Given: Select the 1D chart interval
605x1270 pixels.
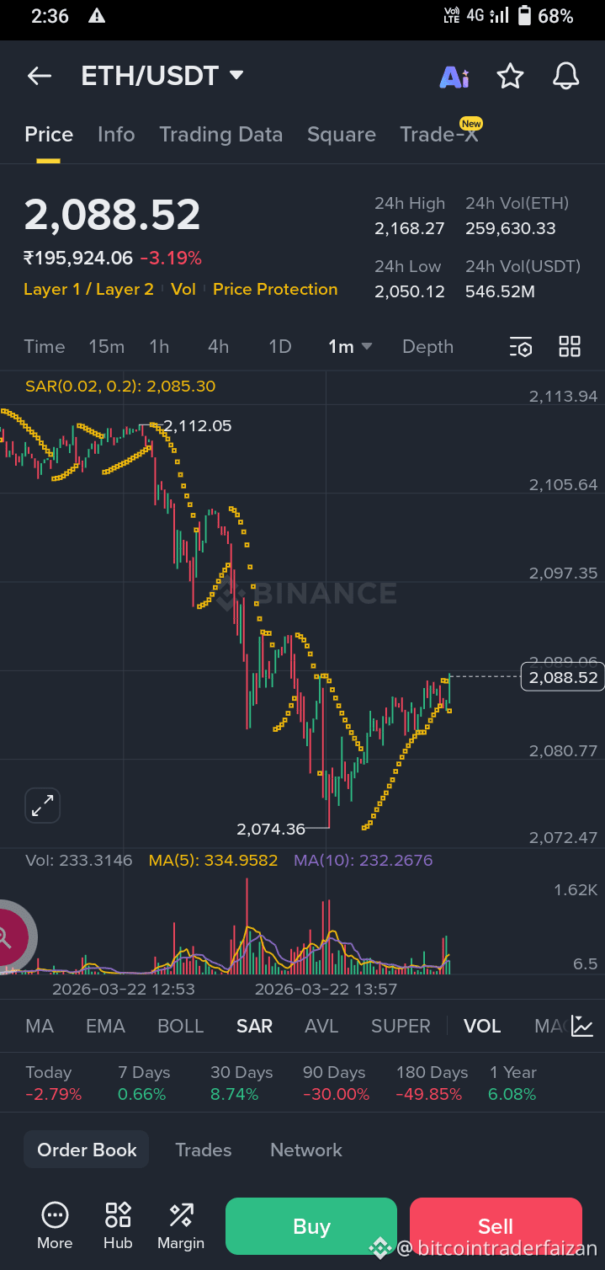Looking at the screenshot, I should click(x=279, y=347).
